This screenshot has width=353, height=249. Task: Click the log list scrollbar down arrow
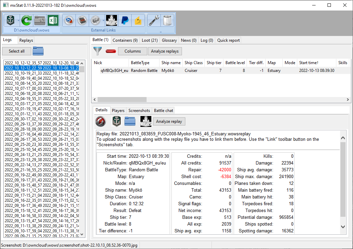[82, 234]
